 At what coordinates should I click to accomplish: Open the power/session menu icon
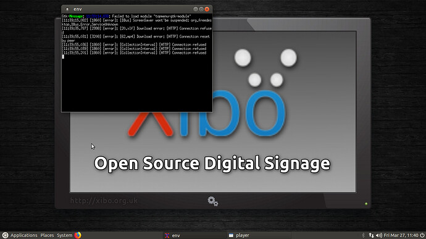[422, 235]
